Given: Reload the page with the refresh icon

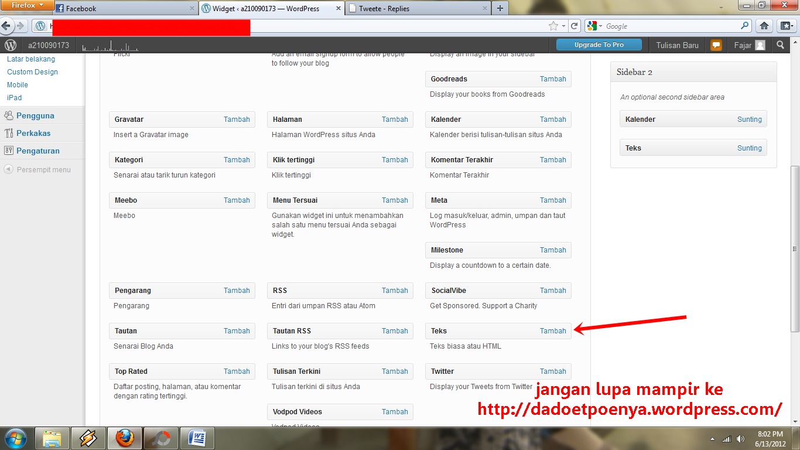Looking at the screenshot, I should pos(575,26).
